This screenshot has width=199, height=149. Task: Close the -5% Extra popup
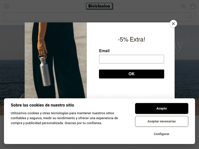coord(173,24)
